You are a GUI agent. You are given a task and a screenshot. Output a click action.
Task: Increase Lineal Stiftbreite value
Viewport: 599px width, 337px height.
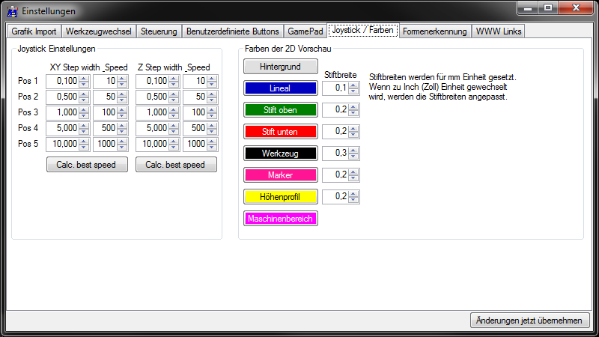pos(353,85)
